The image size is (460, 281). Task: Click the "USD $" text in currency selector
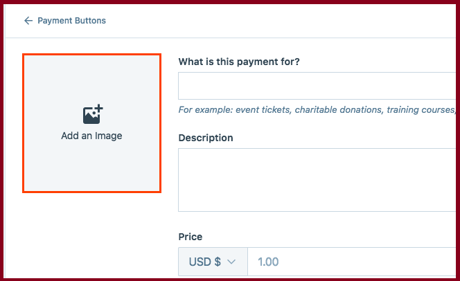click(205, 262)
